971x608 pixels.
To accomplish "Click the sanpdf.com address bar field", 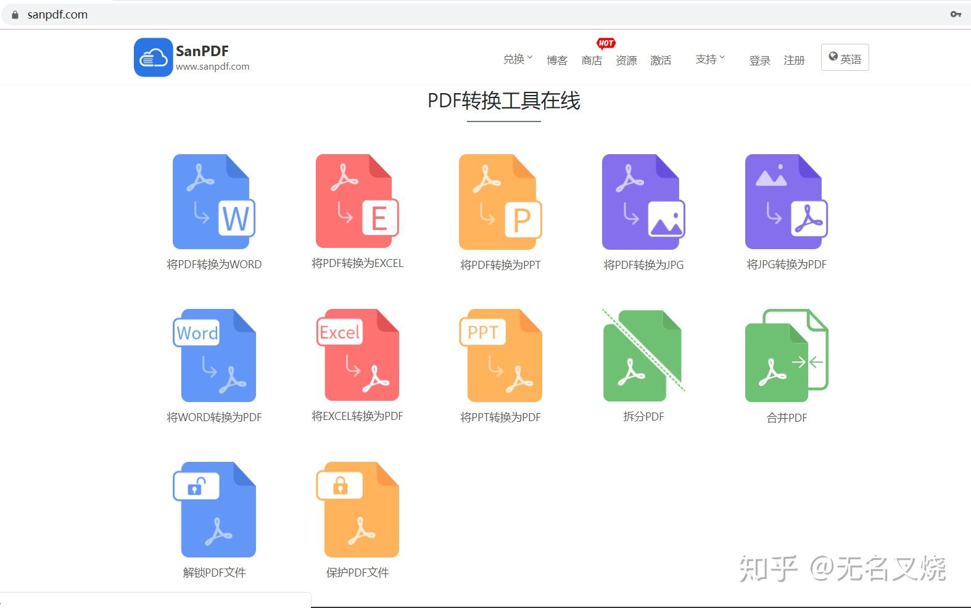I will [x=485, y=14].
